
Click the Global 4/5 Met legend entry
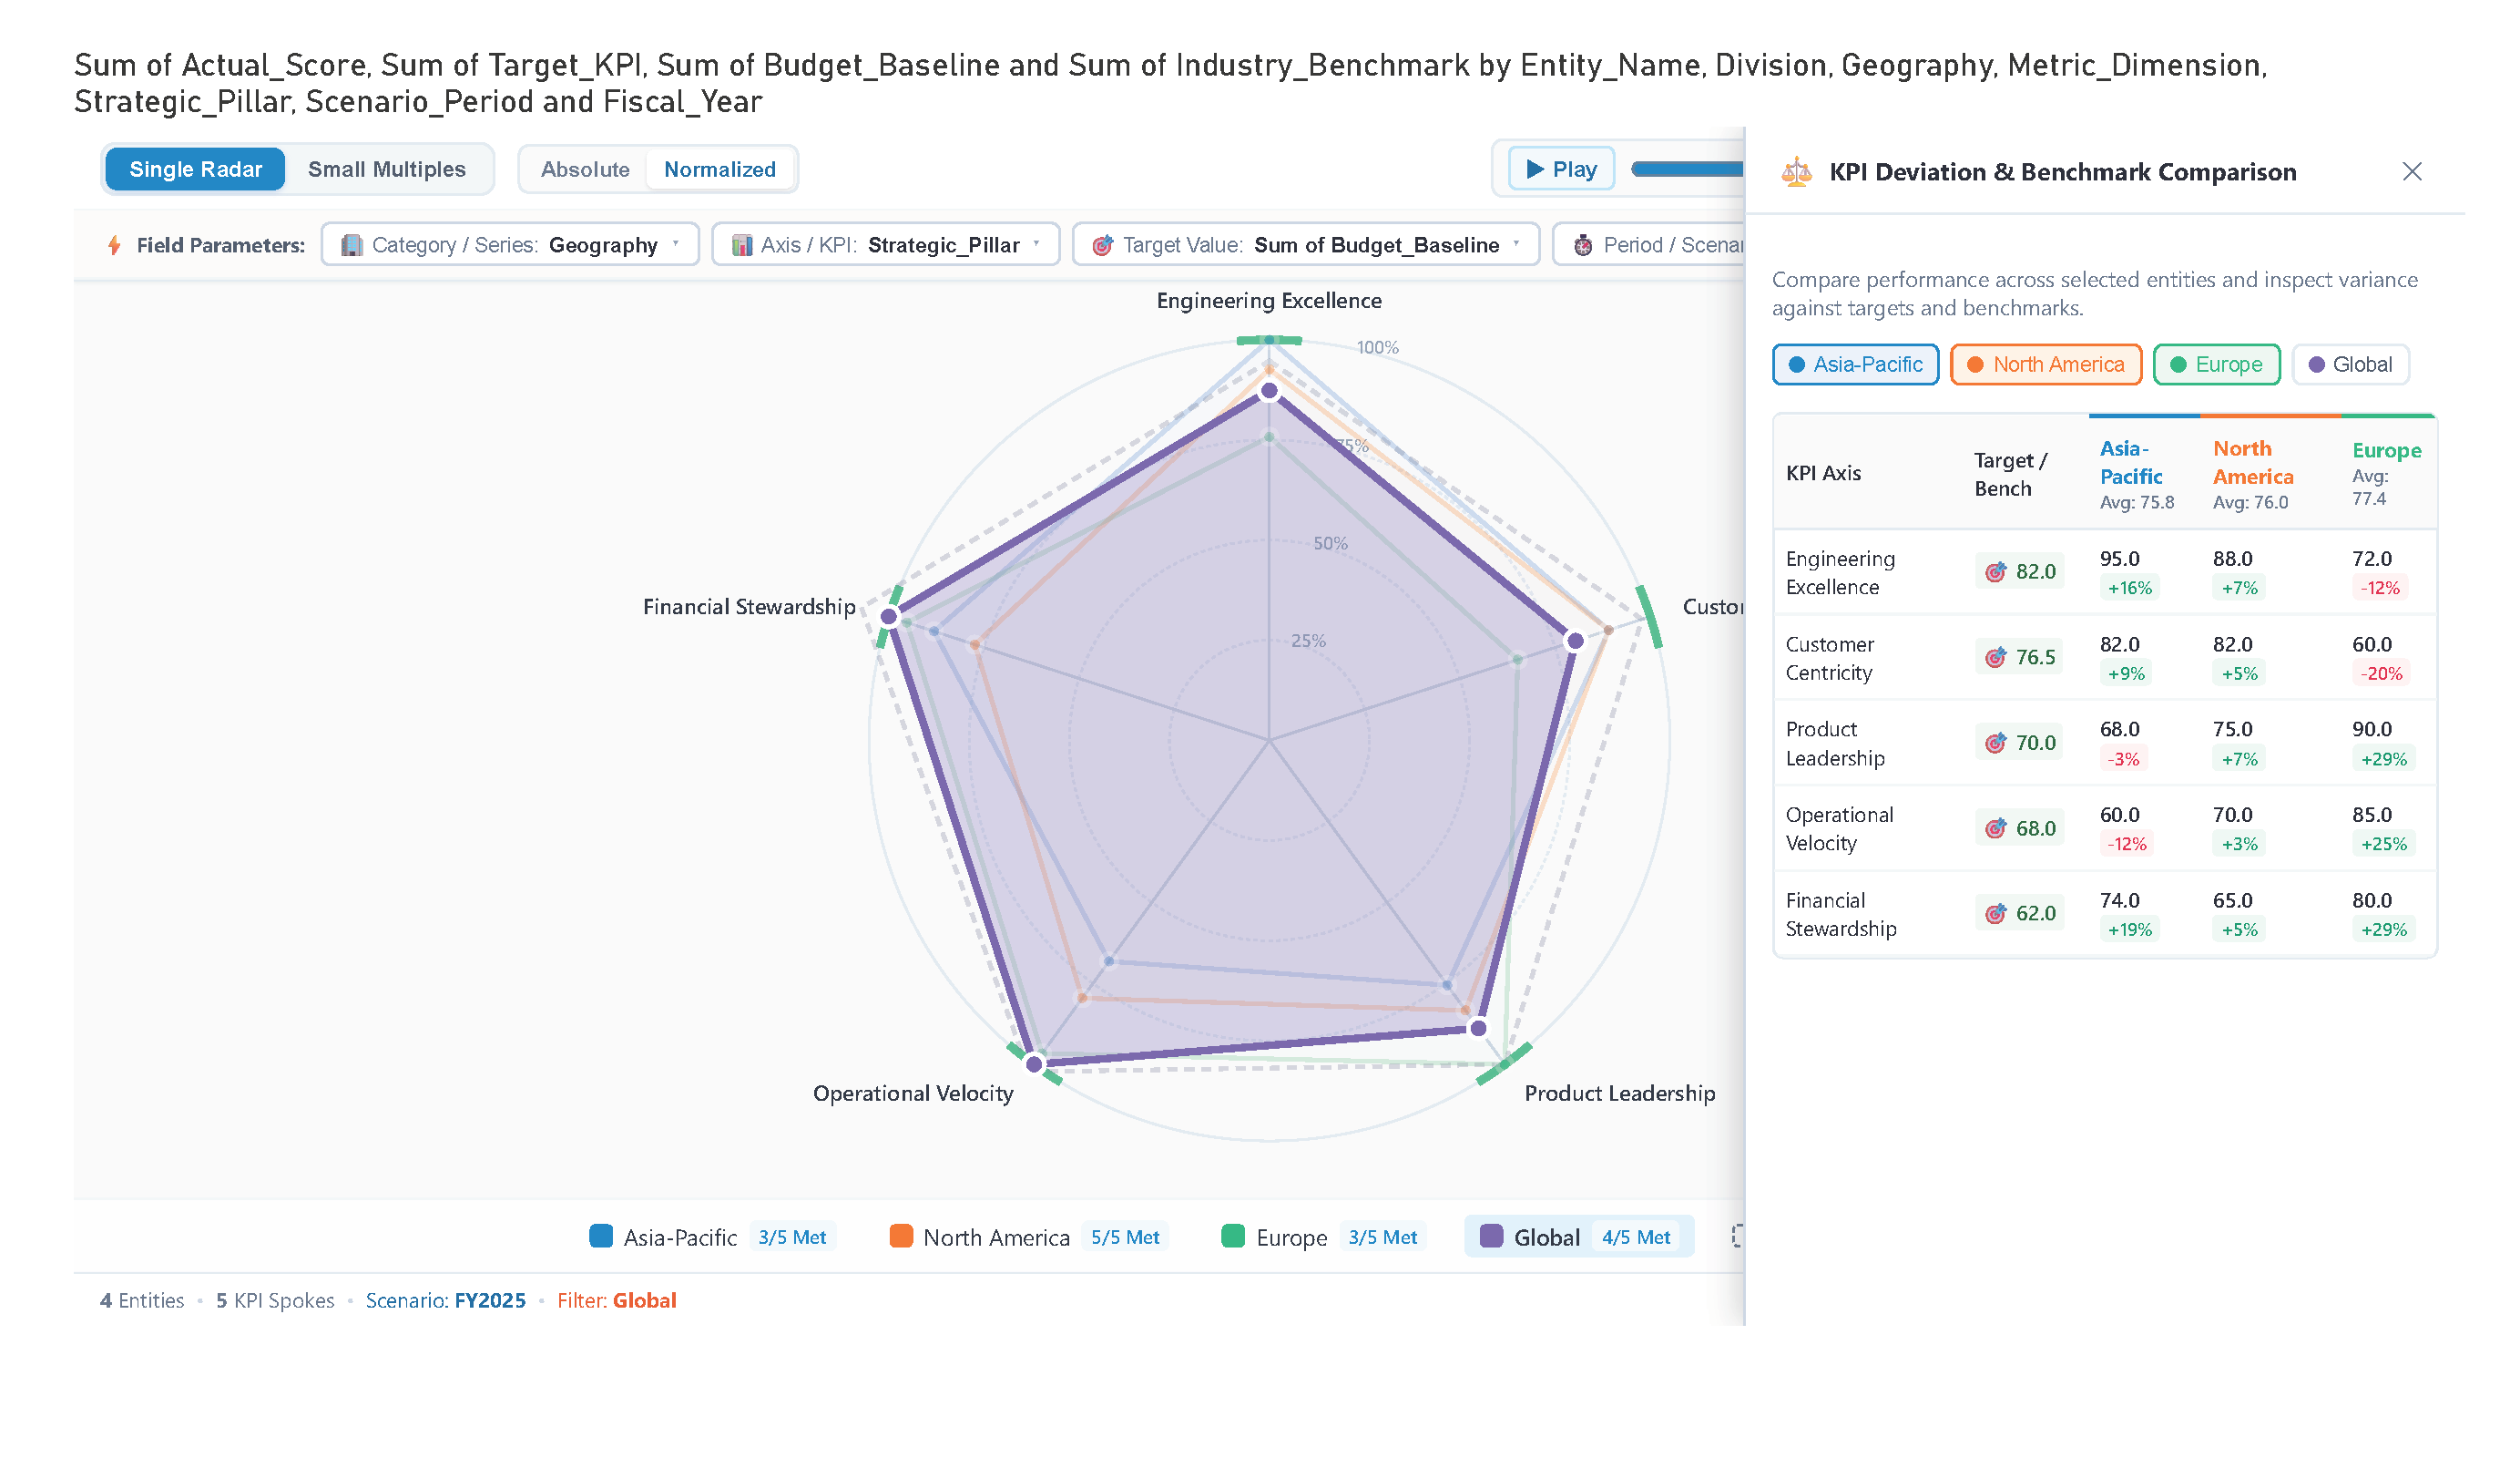point(1579,1237)
